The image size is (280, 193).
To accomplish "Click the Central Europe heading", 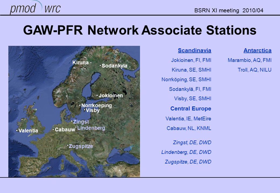I will click(191, 109).
